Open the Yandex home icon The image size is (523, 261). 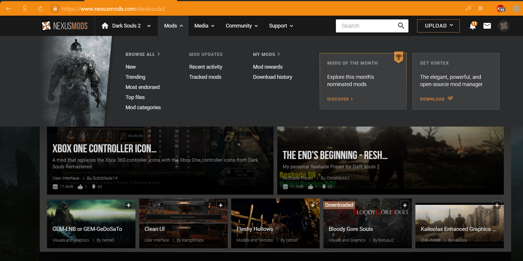25,9
